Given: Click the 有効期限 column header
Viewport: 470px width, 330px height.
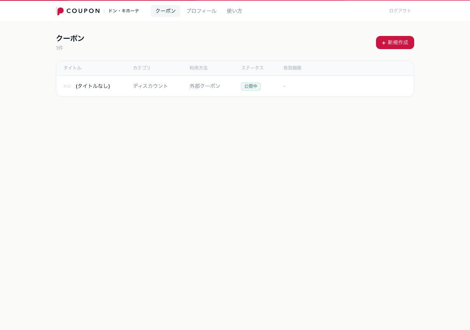Looking at the screenshot, I should pyautogui.click(x=292, y=68).
